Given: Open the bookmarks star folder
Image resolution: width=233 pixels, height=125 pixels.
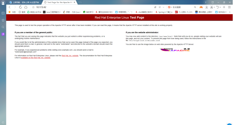Looking at the screenshot, I should [12, 12].
